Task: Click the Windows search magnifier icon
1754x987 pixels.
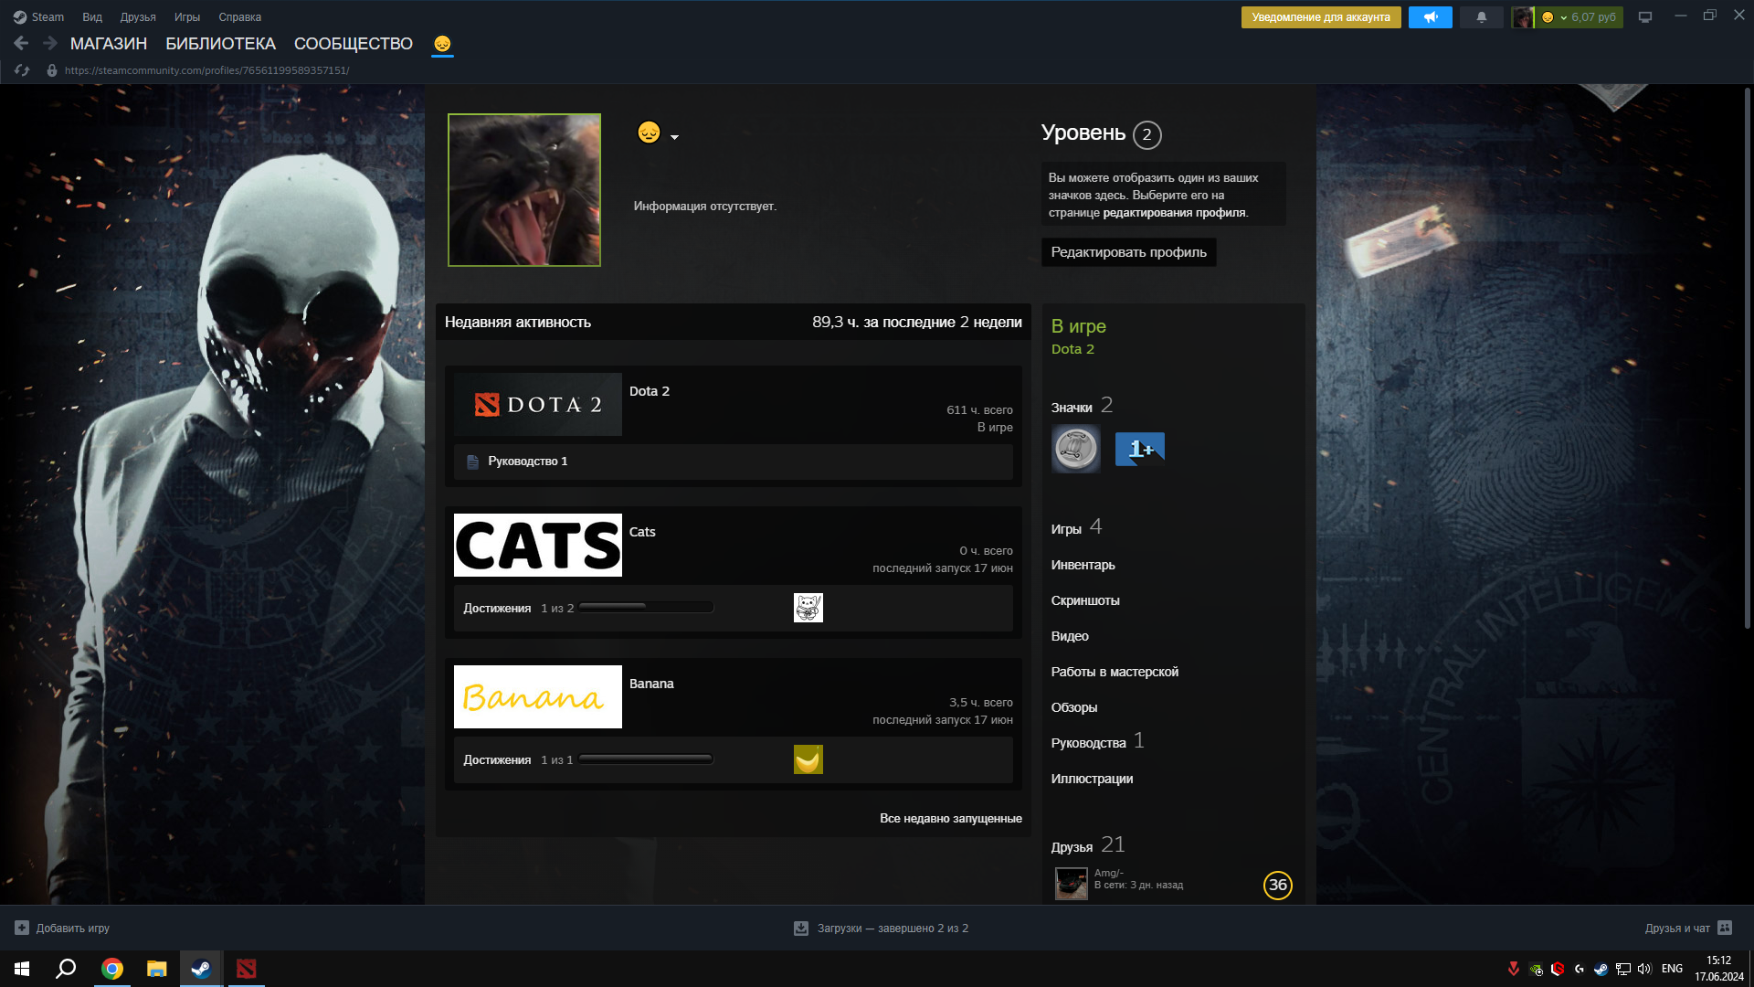Action: coord(66,969)
